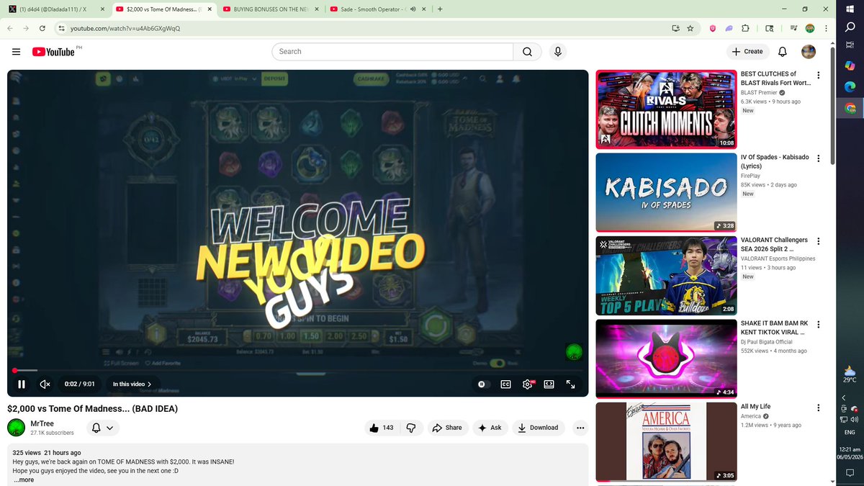The height and width of the screenshot is (486, 864).
Task: Open the purple feather extension icon
Action: (x=729, y=28)
